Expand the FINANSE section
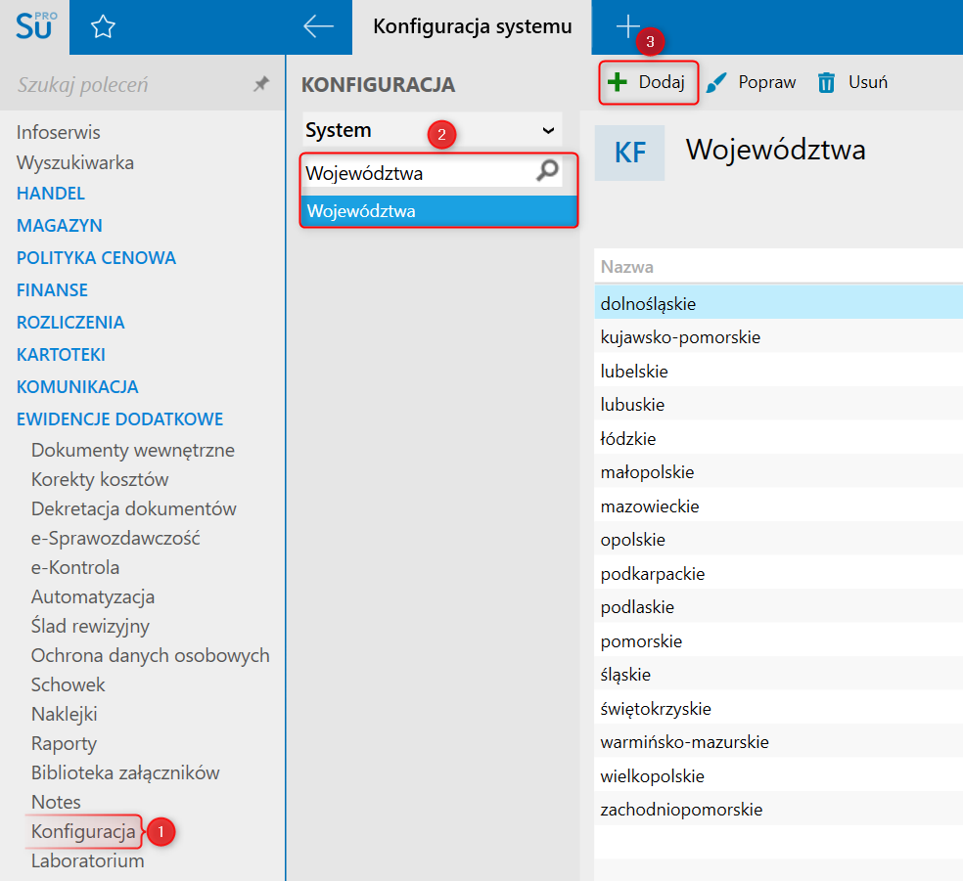Screen dimensions: 963x881 point(52,290)
